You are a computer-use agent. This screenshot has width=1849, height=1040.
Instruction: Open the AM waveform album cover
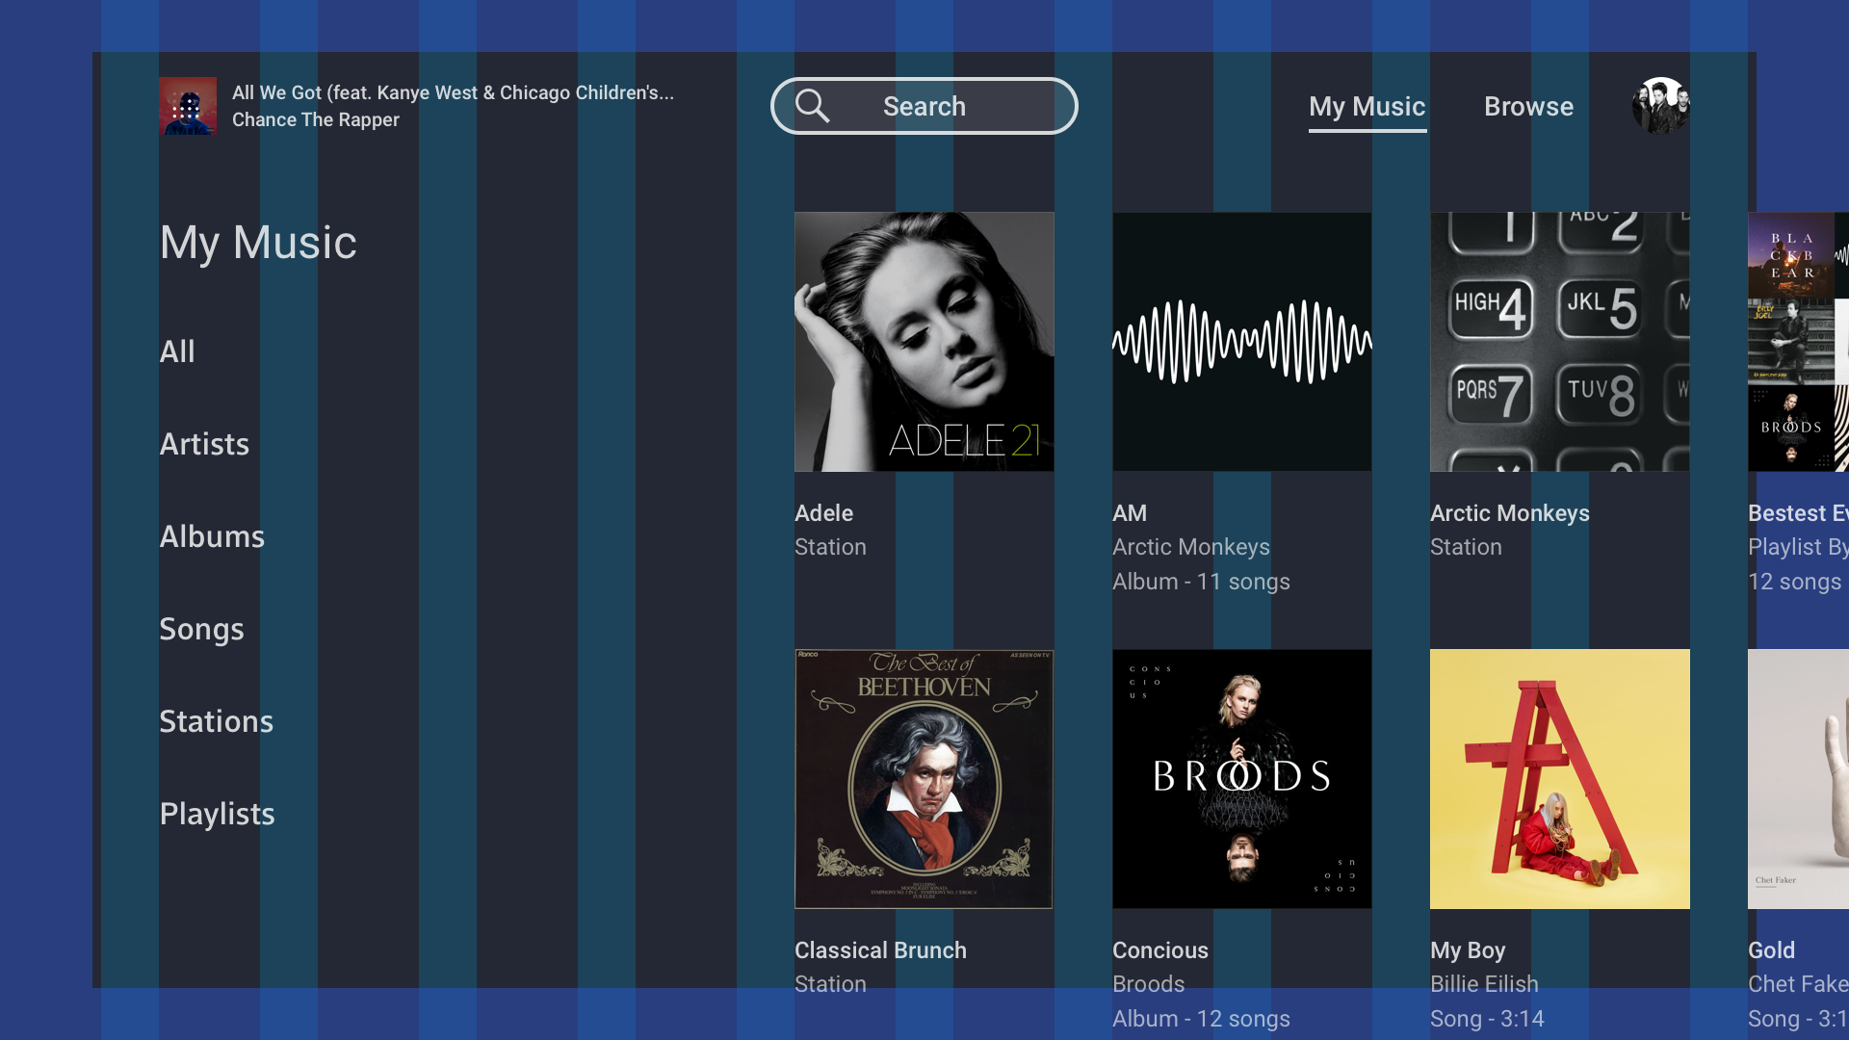coord(1242,342)
